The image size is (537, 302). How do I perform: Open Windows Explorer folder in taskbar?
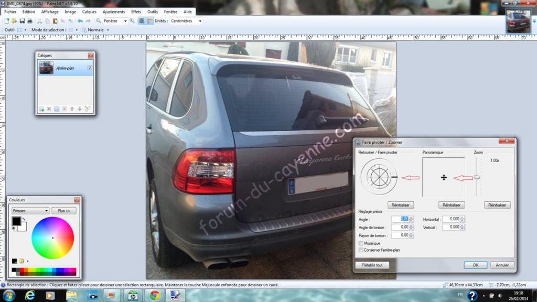pos(71,295)
